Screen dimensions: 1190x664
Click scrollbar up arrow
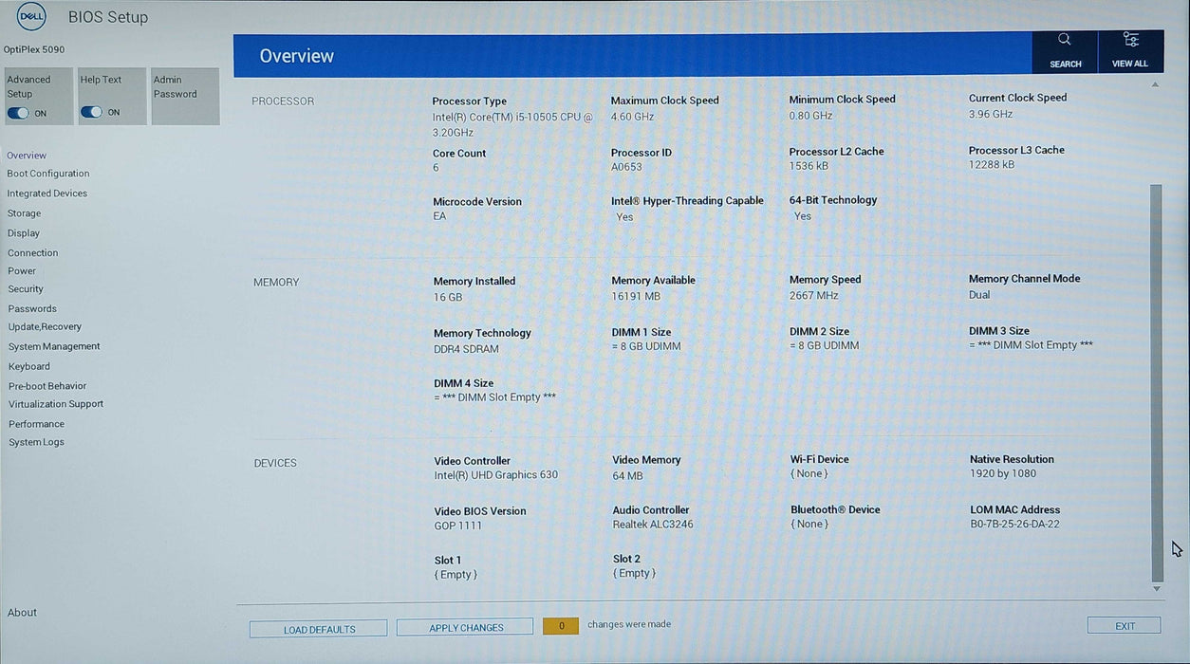[1156, 84]
